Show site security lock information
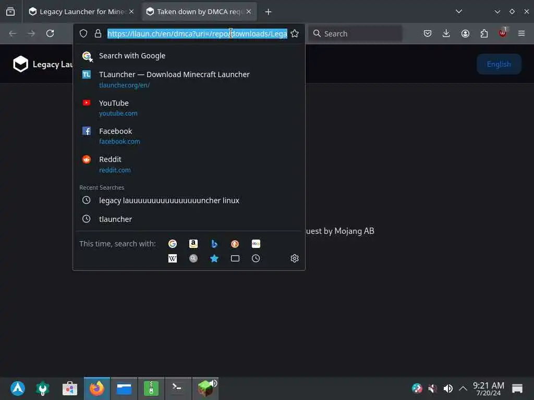This screenshot has width=534, height=400. coord(98,33)
